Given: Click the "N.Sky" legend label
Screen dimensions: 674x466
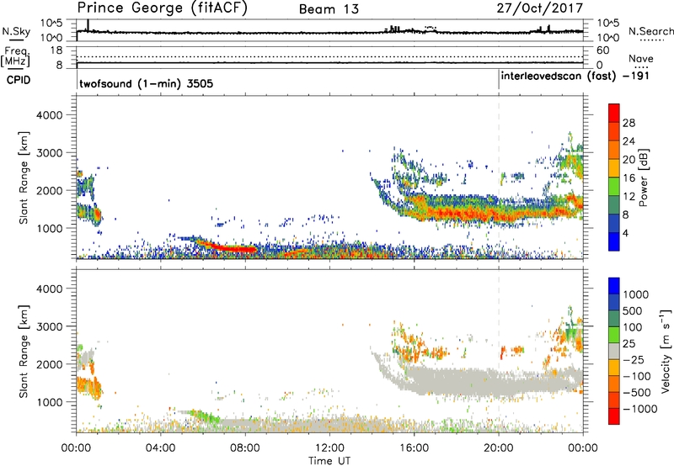Looking at the screenshot, I should pos(16,31).
